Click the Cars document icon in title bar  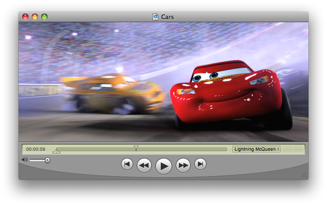(155, 17)
